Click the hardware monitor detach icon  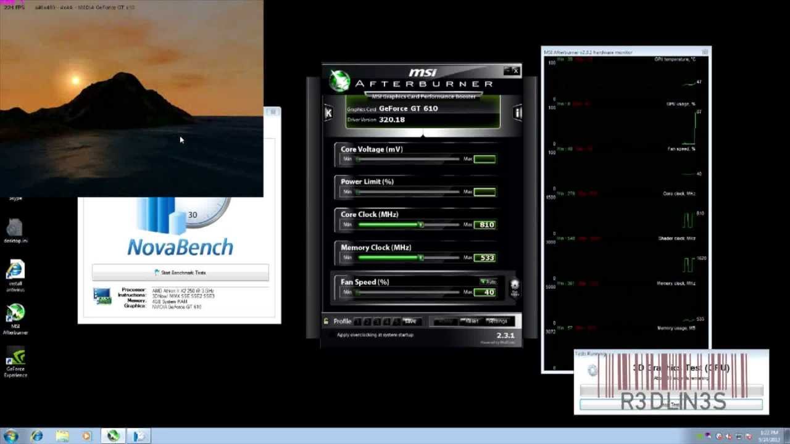click(705, 52)
